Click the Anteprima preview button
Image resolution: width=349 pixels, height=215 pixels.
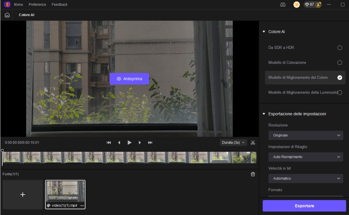click(x=130, y=79)
